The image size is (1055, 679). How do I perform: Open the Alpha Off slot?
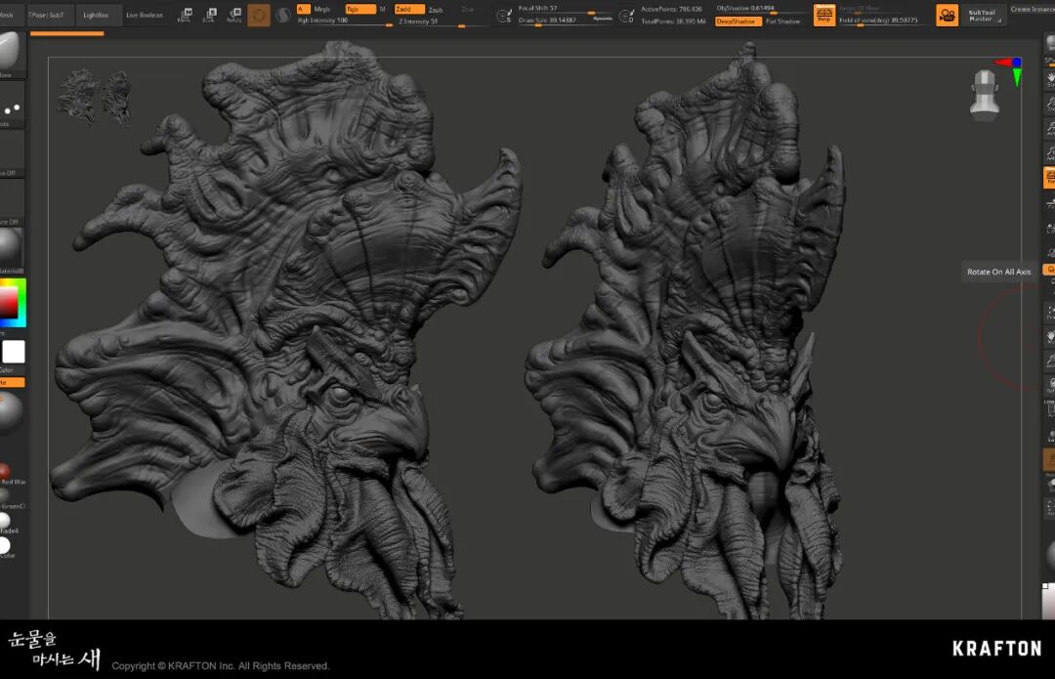click(11, 154)
